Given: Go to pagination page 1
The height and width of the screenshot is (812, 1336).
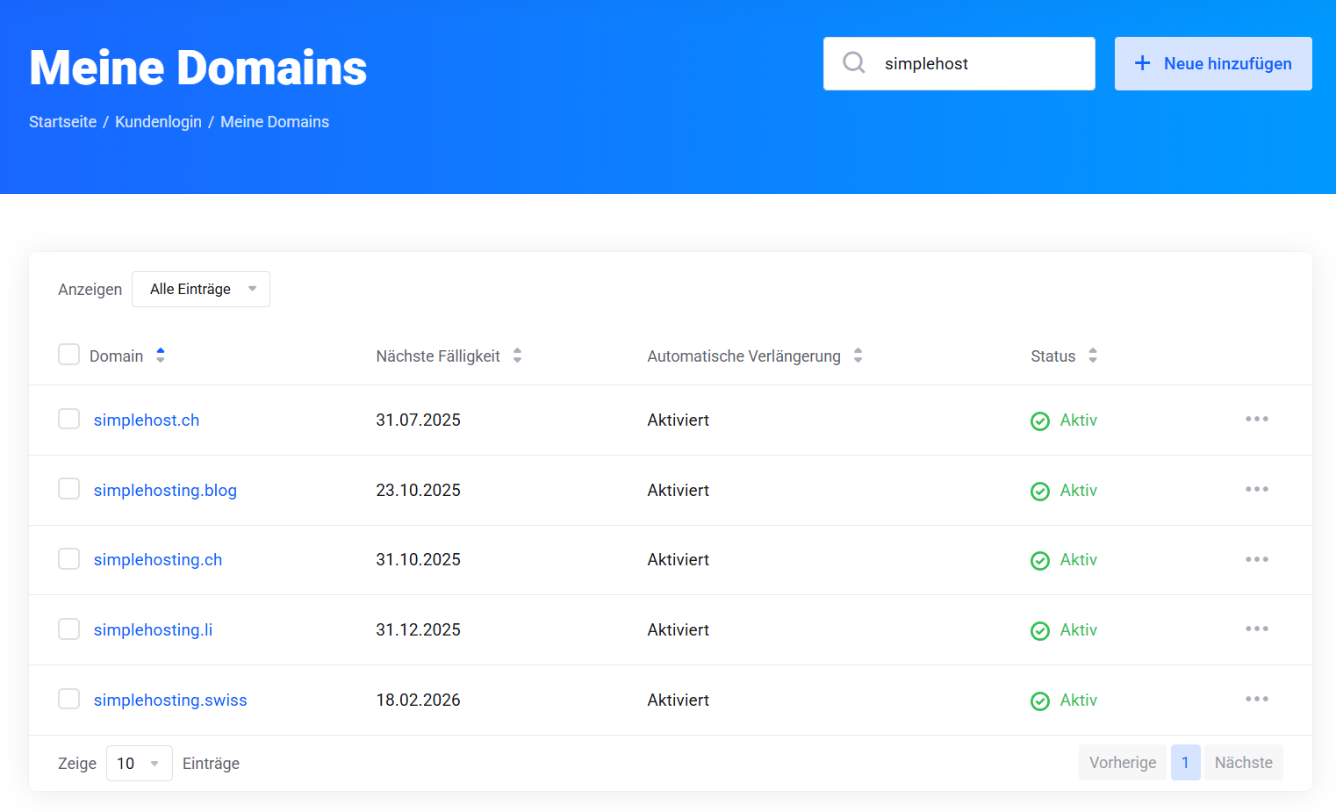Looking at the screenshot, I should click(1184, 763).
